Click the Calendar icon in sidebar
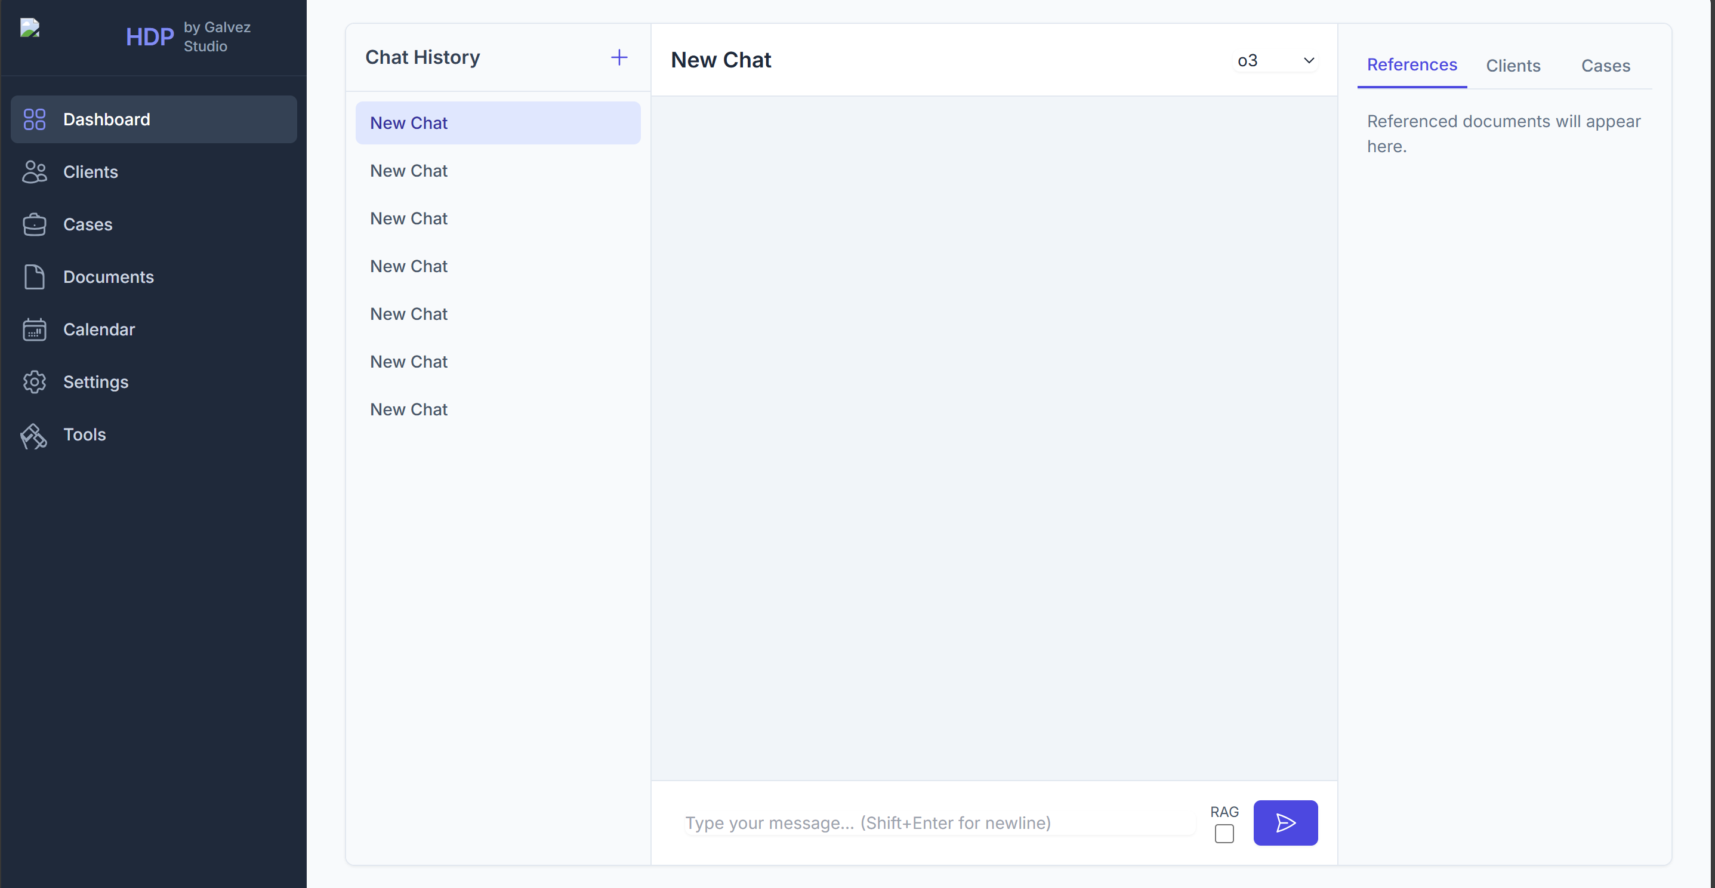Screen dimensions: 1715x888 pyautogui.click(x=35, y=329)
